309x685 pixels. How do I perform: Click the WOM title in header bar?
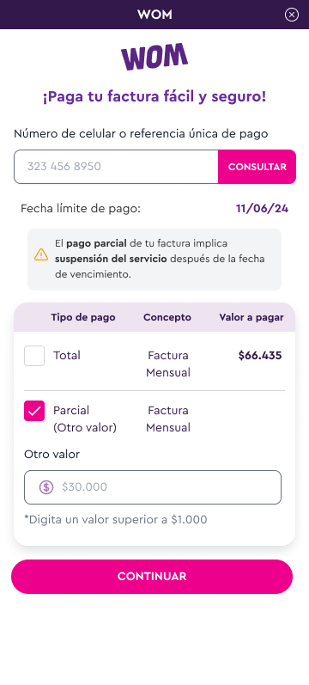tap(154, 15)
